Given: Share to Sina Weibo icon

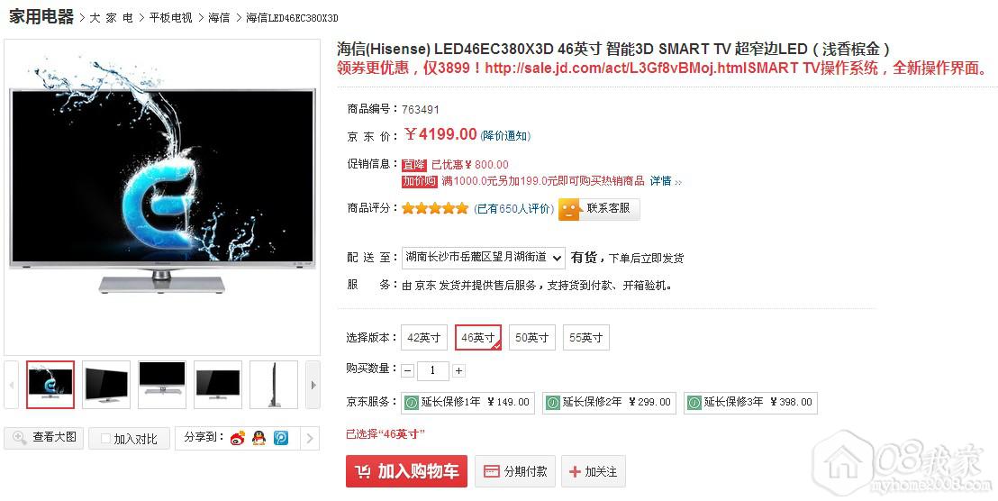Looking at the screenshot, I should (238, 438).
